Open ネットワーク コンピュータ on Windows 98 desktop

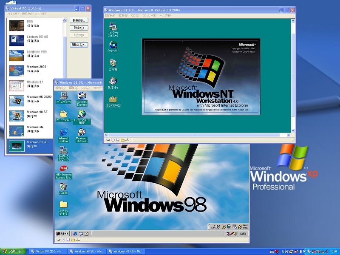click(63, 153)
